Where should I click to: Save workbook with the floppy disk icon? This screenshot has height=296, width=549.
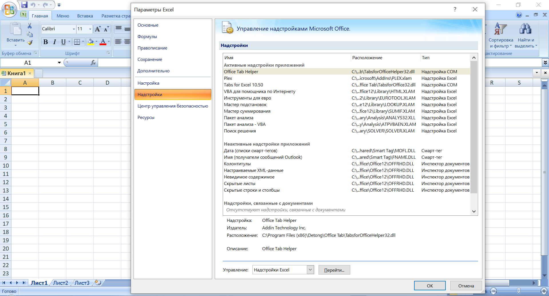(24, 5)
